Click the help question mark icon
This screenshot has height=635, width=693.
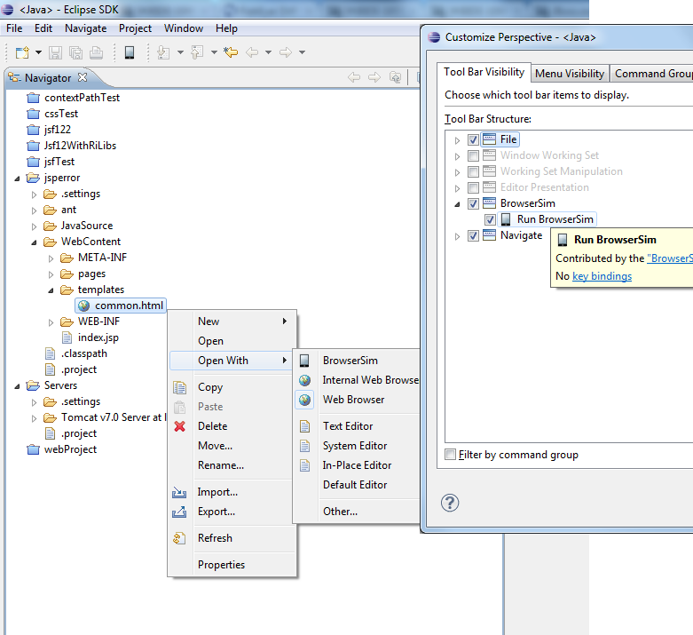pos(450,504)
